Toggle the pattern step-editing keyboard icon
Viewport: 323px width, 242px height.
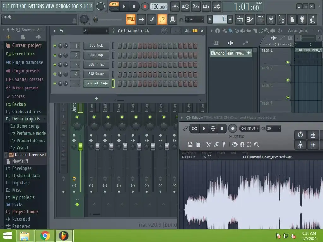[x=131, y=19]
